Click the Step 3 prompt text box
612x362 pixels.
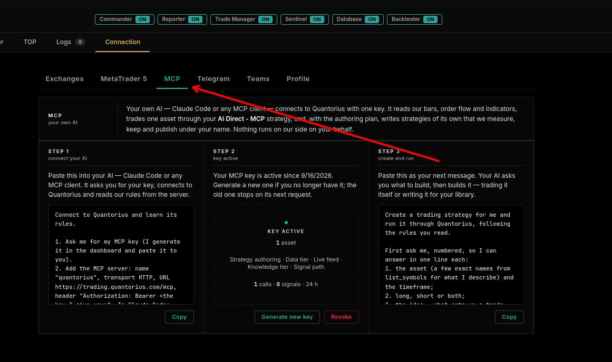click(451, 255)
